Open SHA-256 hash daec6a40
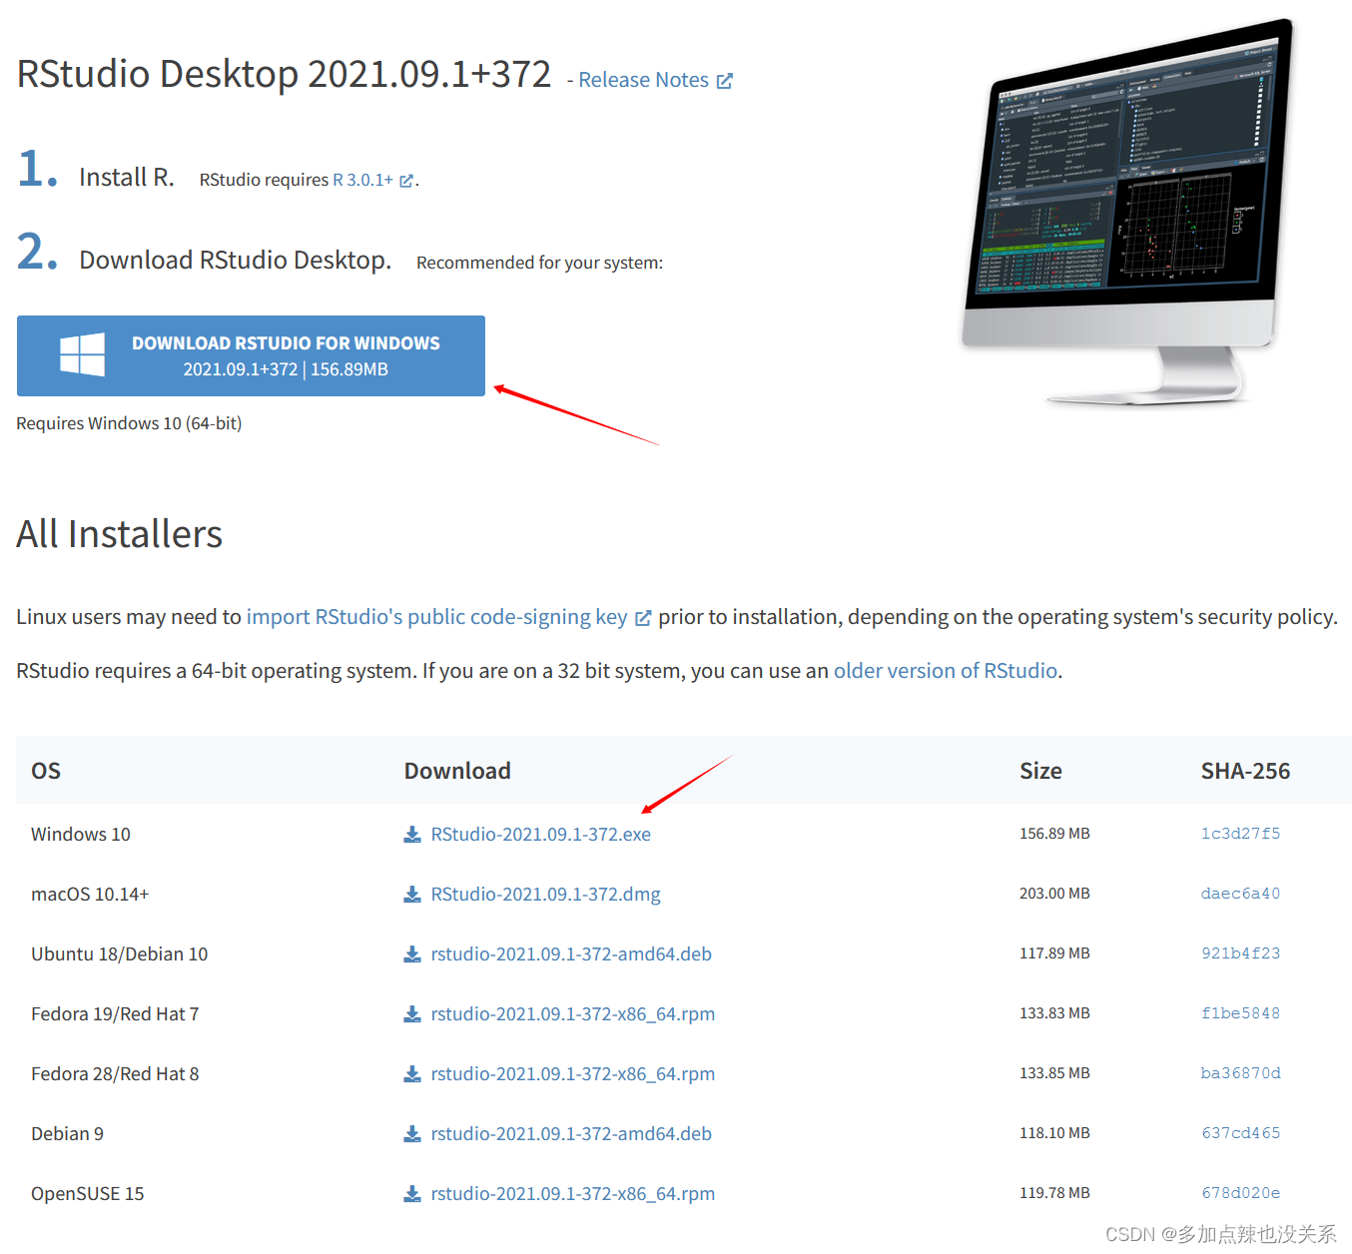The width and height of the screenshot is (1352, 1254). coord(1240,894)
